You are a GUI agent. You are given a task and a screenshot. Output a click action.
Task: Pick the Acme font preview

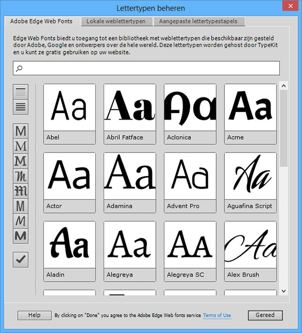coord(250,114)
